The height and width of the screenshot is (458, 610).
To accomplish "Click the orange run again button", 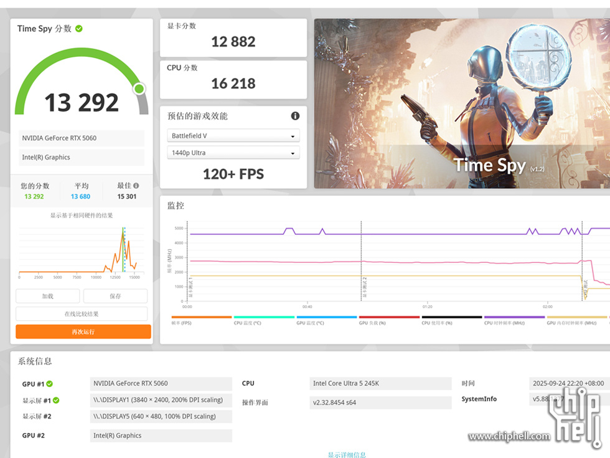I will tap(83, 332).
